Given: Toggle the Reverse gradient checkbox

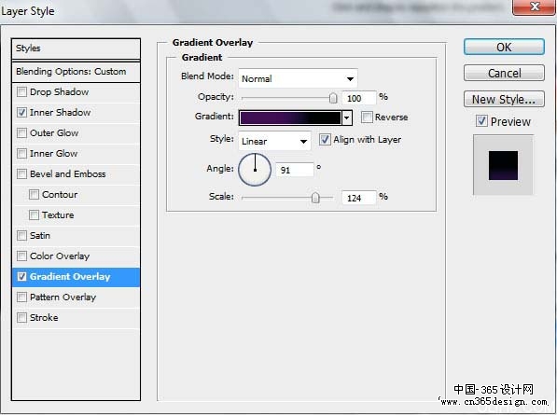Looking at the screenshot, I should click(x=367, y=118).
